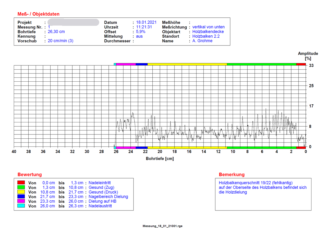Click the Nagelbereich Dielung label
328x229 pixels.
click(x=108, y=197)
